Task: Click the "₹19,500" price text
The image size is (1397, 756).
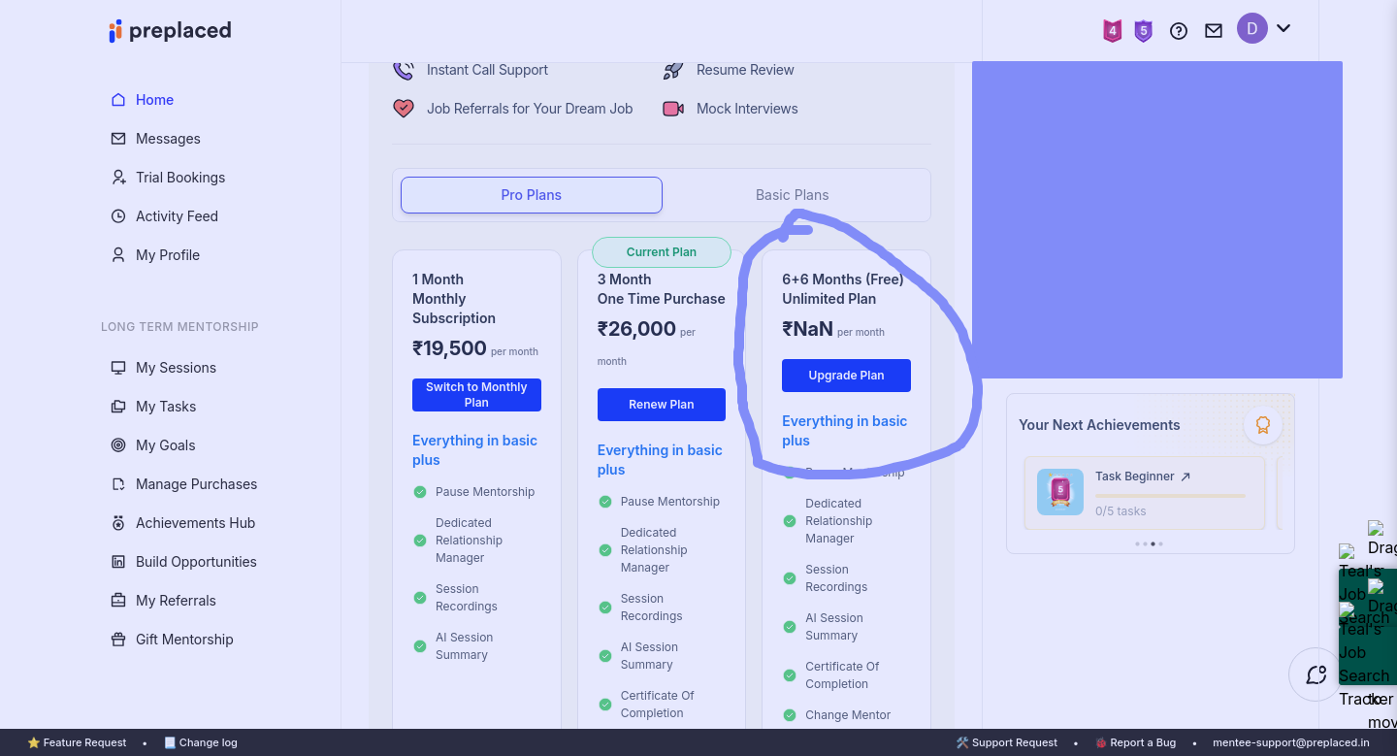Action: click(x=449, y=348)
